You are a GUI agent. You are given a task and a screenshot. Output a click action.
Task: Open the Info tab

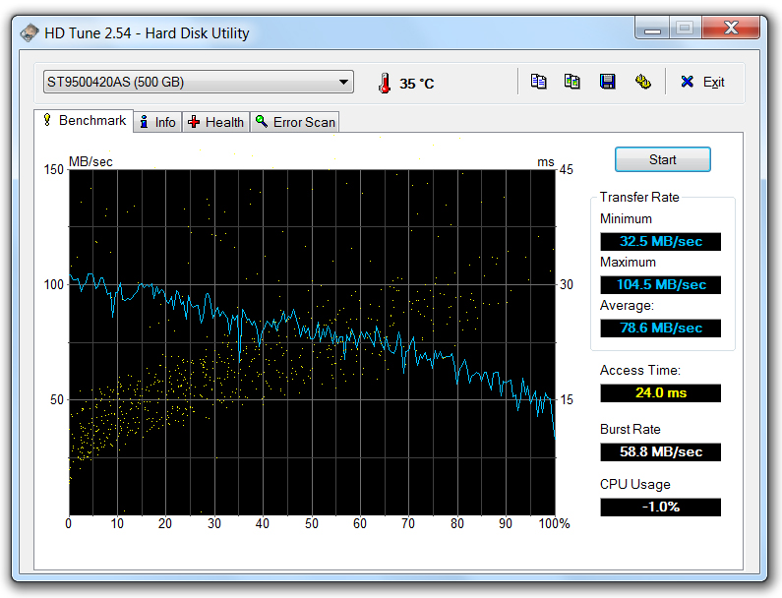[157, 122]
